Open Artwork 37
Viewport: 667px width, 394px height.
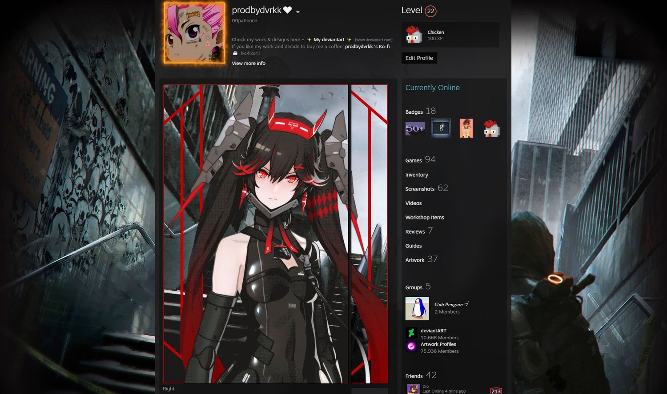(421, 259)
